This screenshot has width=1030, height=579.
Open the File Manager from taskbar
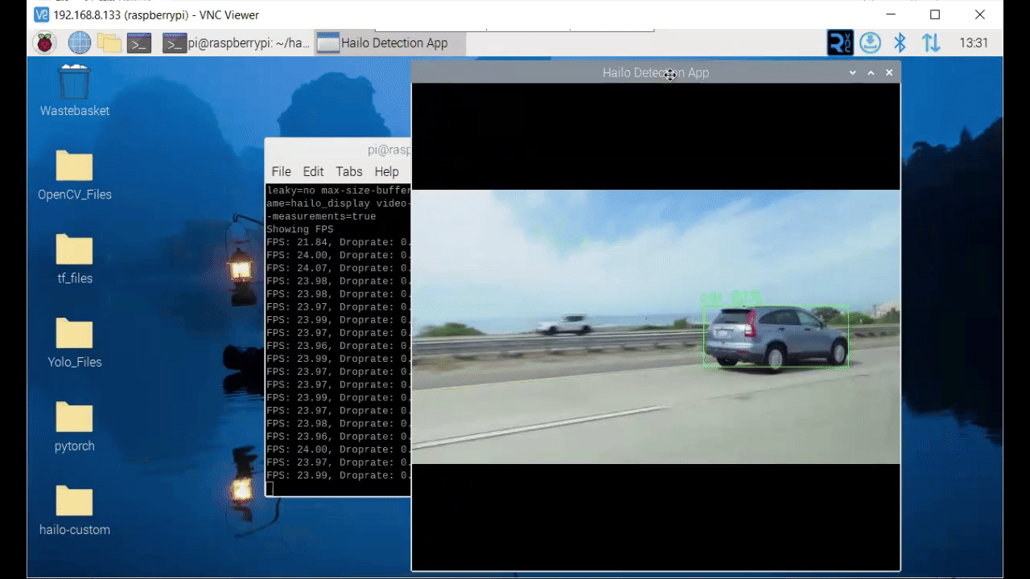click(109, 43)
